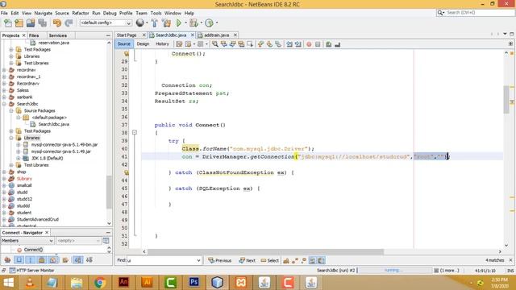The width and height of the screenshot is (516, 290).
Task: Open VLC from the taskbar
Action: pyautogui.click(x=30, y=283)
